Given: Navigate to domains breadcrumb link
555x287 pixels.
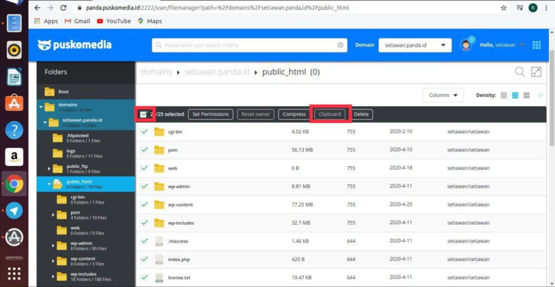Looking at the screenshot, I should coord(156,71).
